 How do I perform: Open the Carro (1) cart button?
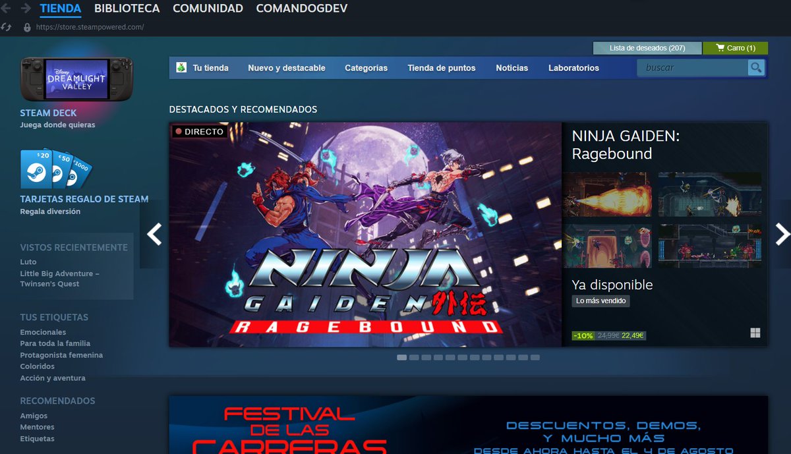click(735, 48)
